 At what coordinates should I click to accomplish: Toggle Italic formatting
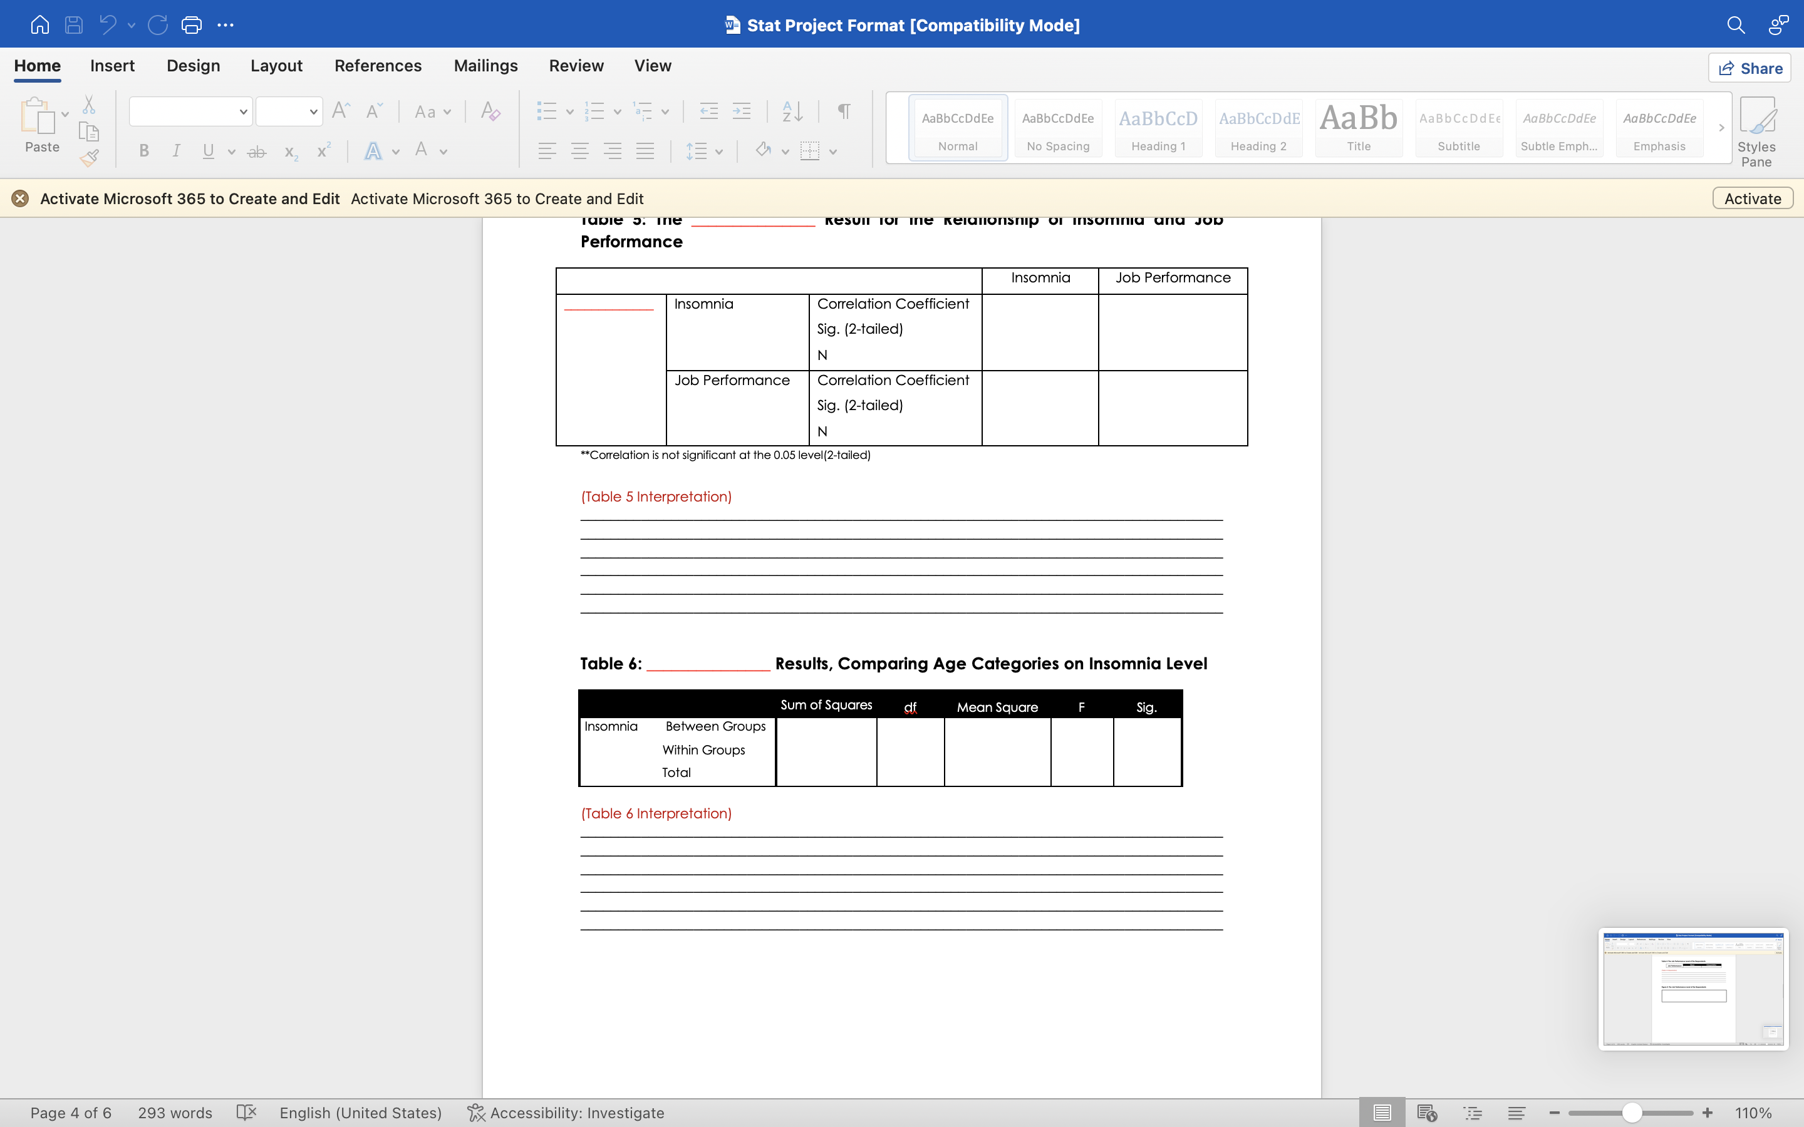[176, 152]
